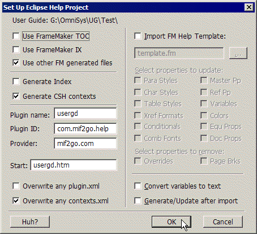Check Use FrameMaker IX option
This screenshot has height=234, width=257.
point(16,50)
